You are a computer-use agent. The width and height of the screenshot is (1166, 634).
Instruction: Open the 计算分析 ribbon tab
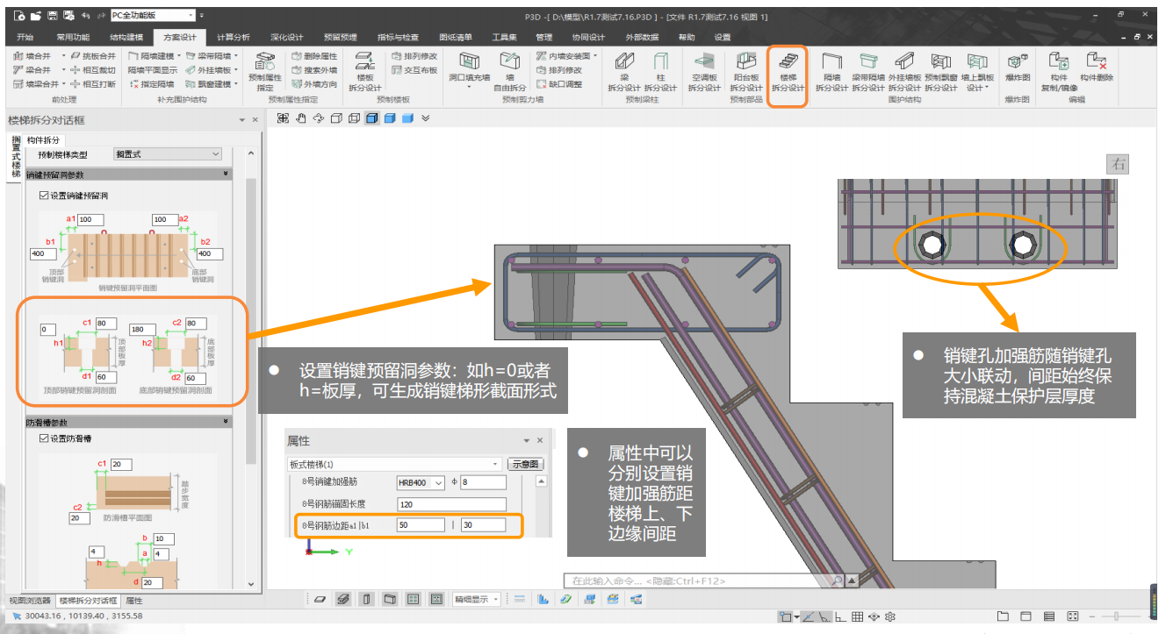233,37
